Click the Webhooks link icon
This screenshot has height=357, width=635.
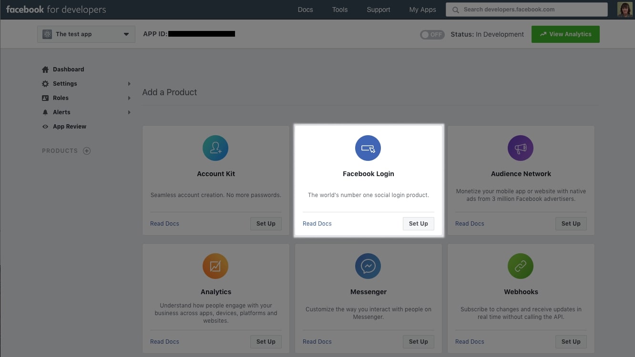[521, 266]
